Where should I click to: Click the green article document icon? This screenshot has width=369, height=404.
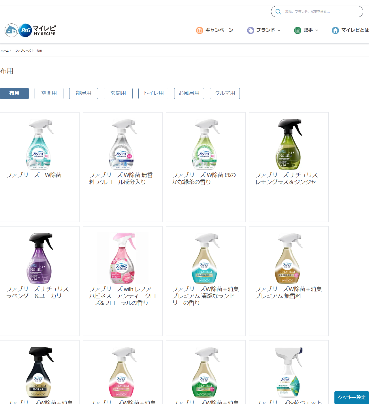[x=298, y=30]
